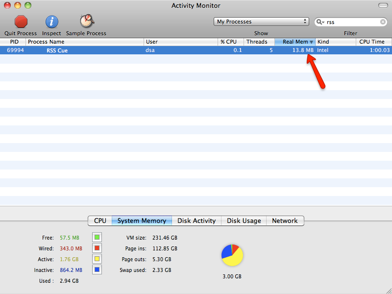This screenshot has height=294, width=392.
Task: Toggle the toolbar pill button
Action: click(383, 5)
